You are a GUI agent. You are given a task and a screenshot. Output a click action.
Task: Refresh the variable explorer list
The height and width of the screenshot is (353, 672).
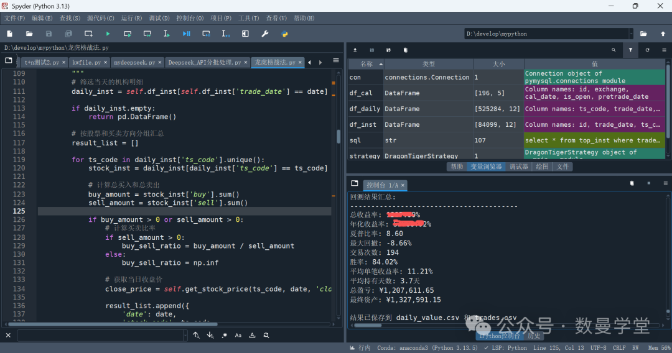click(x=647, y=50)
